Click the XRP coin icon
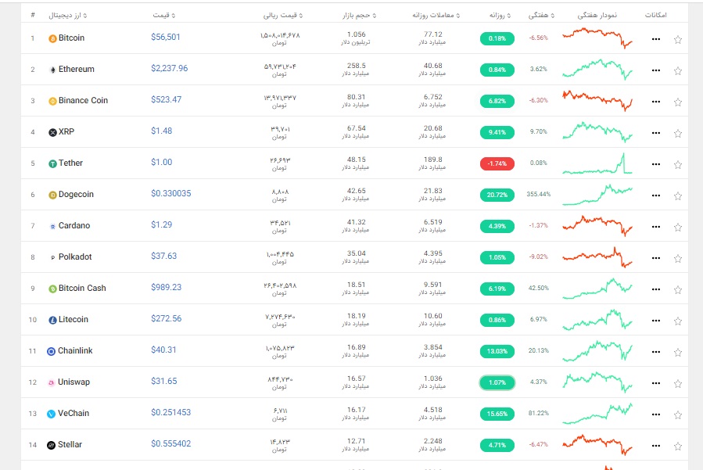 coord(52,132)
